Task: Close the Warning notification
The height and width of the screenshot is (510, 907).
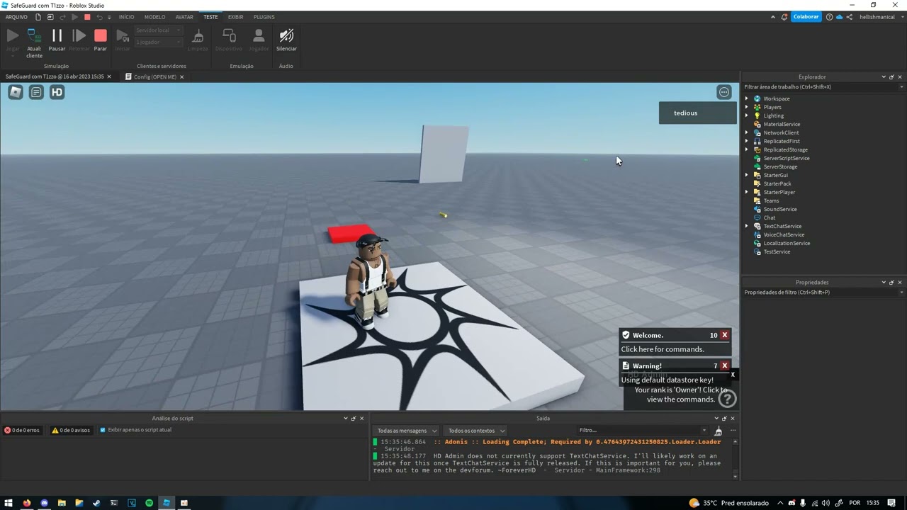Action: [x=724, y=365]
